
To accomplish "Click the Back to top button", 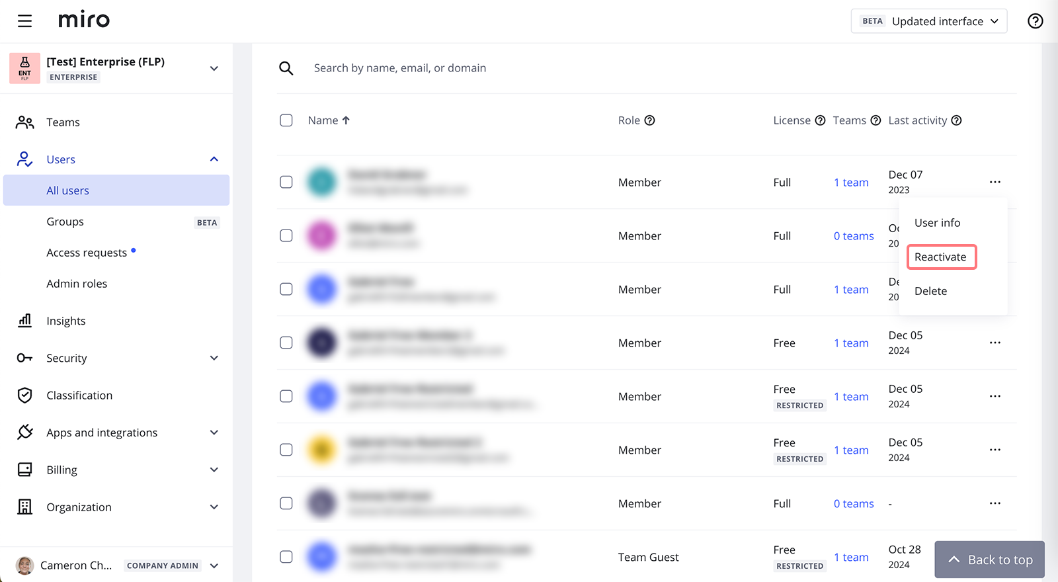I will click(989, 560).
